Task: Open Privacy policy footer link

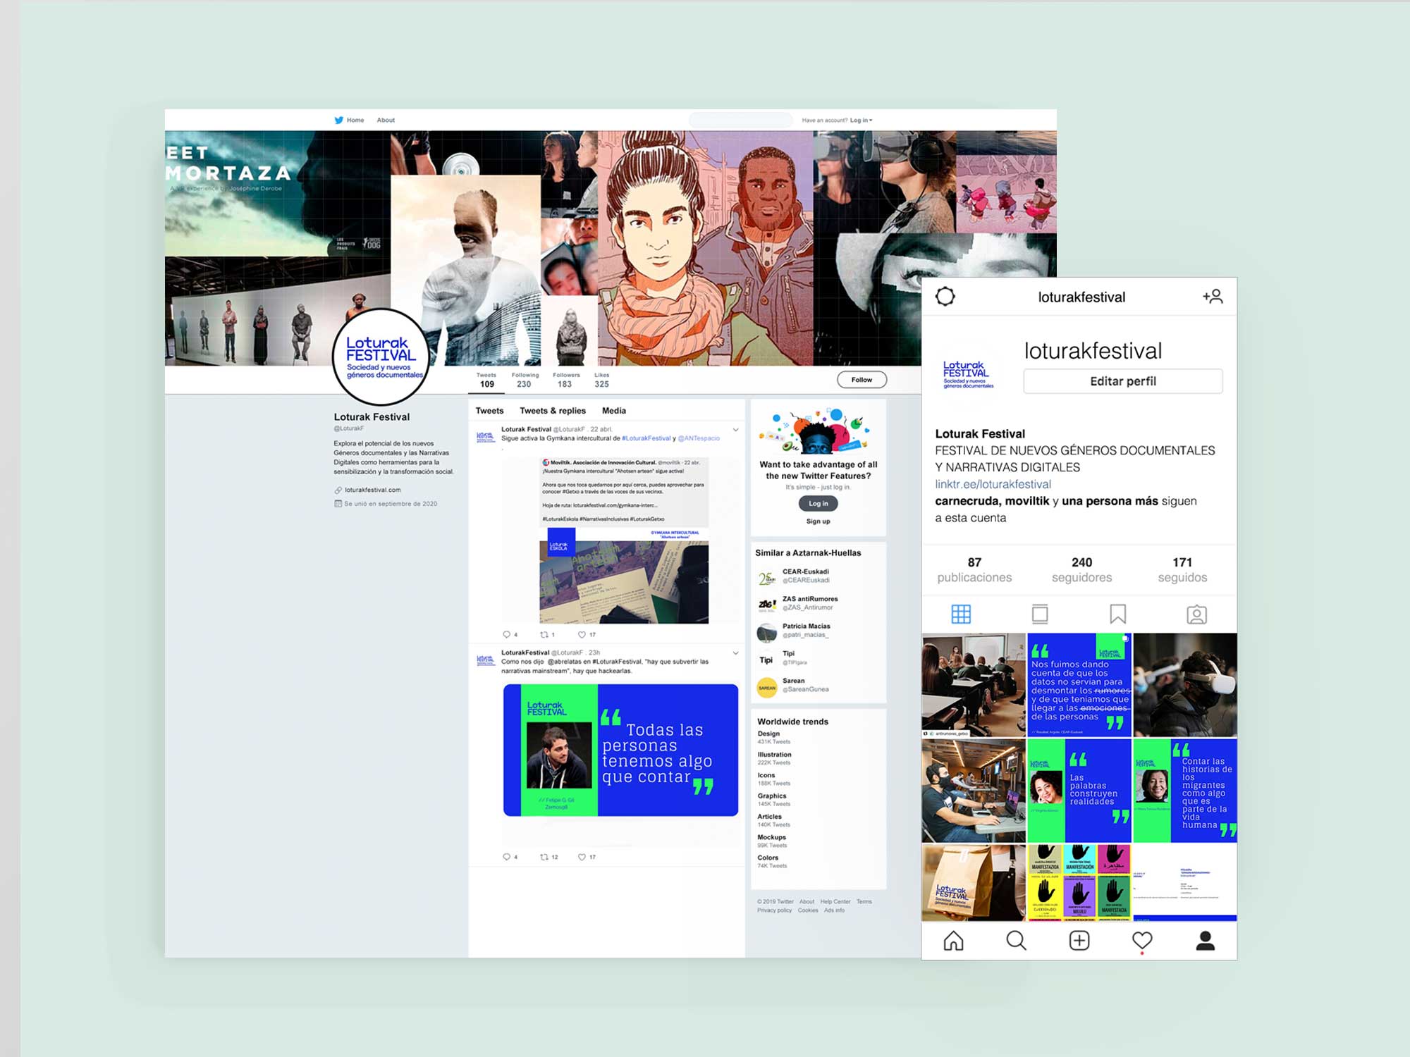Action: click(x=774, y=910)
